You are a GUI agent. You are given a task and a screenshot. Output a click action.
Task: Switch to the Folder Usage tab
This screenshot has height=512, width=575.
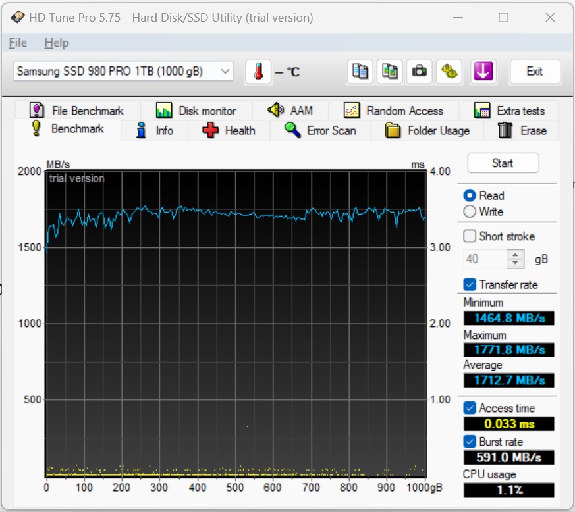coord(427,130)
